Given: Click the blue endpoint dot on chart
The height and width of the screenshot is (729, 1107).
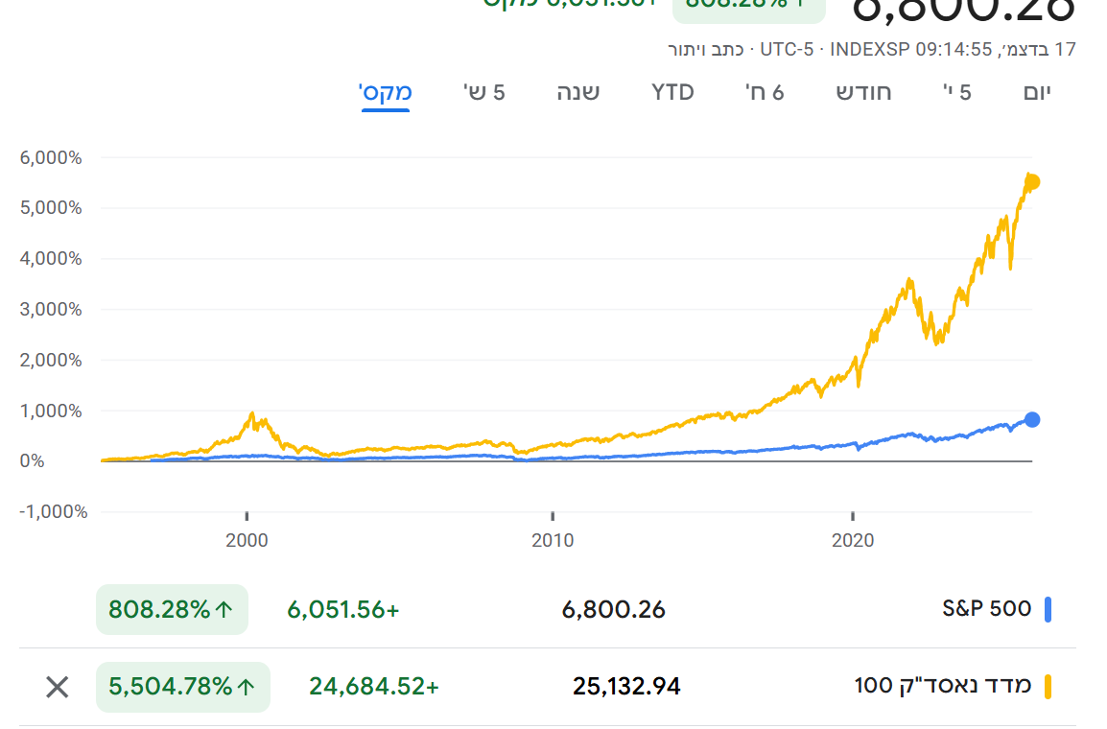Looking at the screenshot, I should (x=1032, y=419).
